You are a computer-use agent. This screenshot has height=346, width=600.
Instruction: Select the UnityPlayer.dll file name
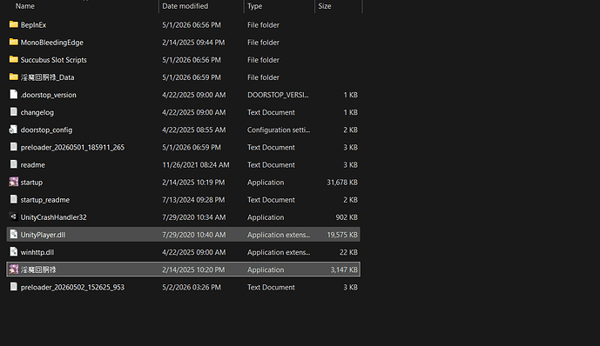coord(43,235)
